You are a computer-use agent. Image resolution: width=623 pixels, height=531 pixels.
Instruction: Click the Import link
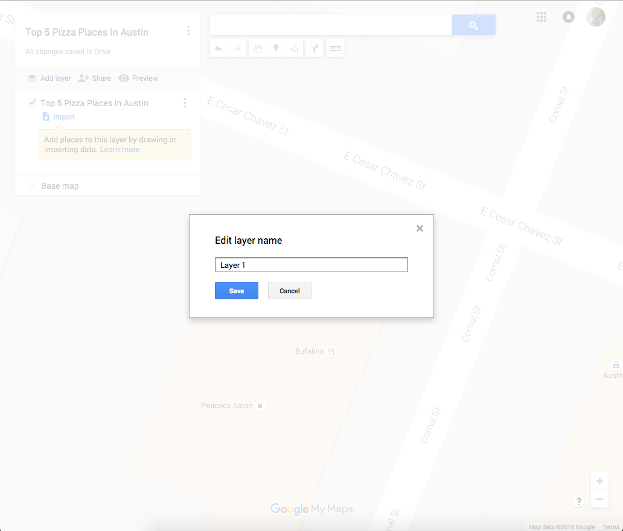point(59,117)
